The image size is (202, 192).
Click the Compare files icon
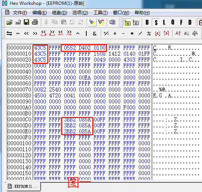point(112,22)
